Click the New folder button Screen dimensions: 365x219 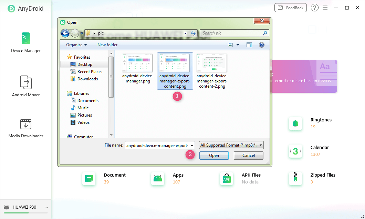[107, 45]
